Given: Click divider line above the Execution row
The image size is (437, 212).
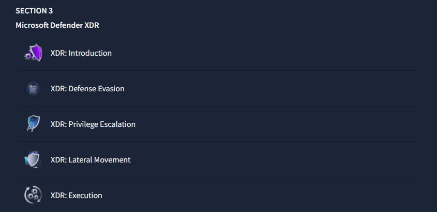Looking at the screenshot, I should 218,177.
